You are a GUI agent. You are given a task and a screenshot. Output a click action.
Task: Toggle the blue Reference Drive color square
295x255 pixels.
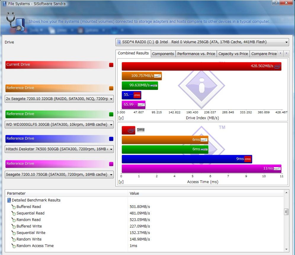[111, 139]
